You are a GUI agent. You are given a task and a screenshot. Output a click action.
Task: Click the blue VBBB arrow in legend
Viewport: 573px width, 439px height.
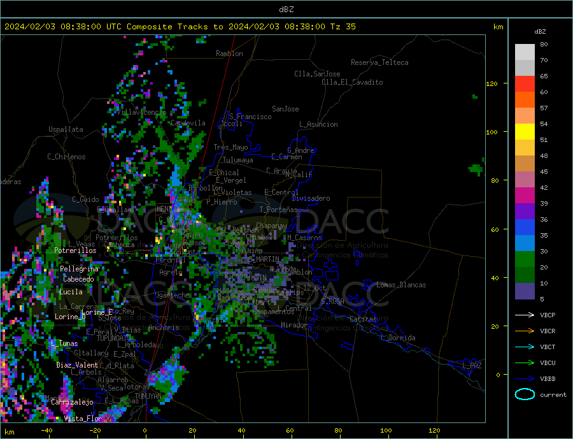click(525, 379)
